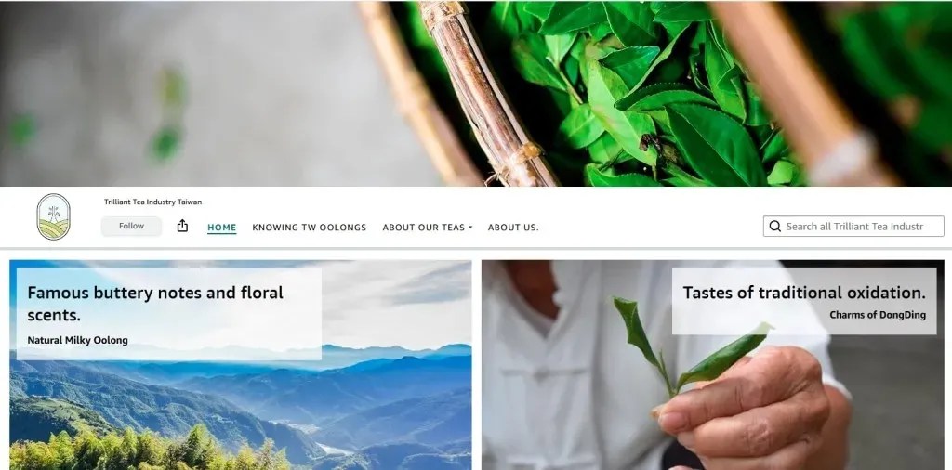
Task: Click the tea leaves hero banner
Action: [x=476, y=94]
